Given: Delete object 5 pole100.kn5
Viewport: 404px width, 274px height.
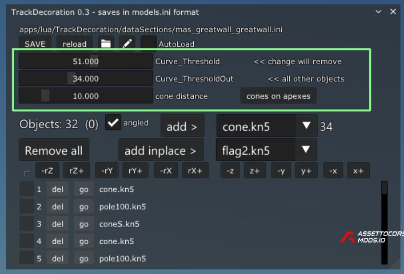Looking at the screenshot, I should click(x=57, y=258).
